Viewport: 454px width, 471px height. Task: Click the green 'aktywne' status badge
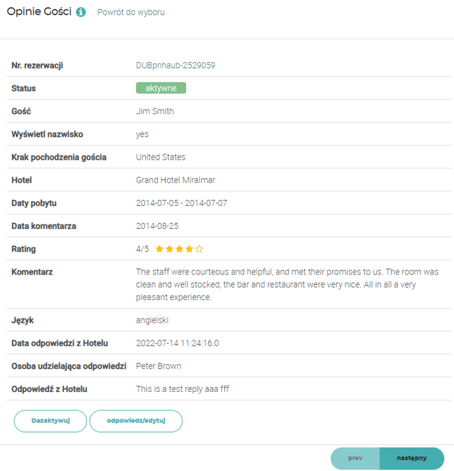coord(161,88)
